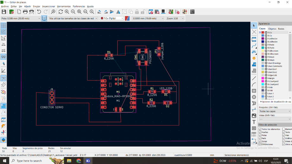Image resolution: width=292 pixels, height=164 pixels.
Task: Uncheck Pistas selection filter
Action: [260, 135]
